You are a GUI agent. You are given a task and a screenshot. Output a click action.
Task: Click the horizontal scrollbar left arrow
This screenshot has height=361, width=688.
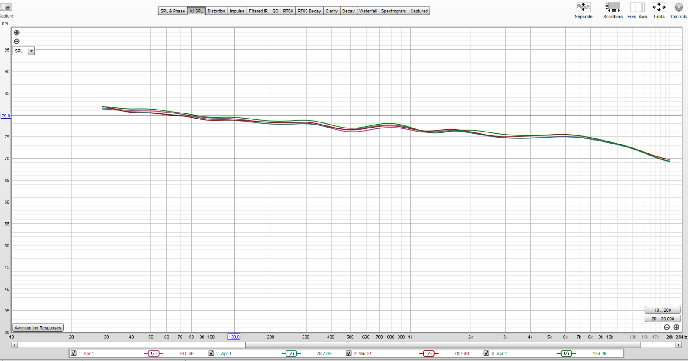click(x=14, y=345)
